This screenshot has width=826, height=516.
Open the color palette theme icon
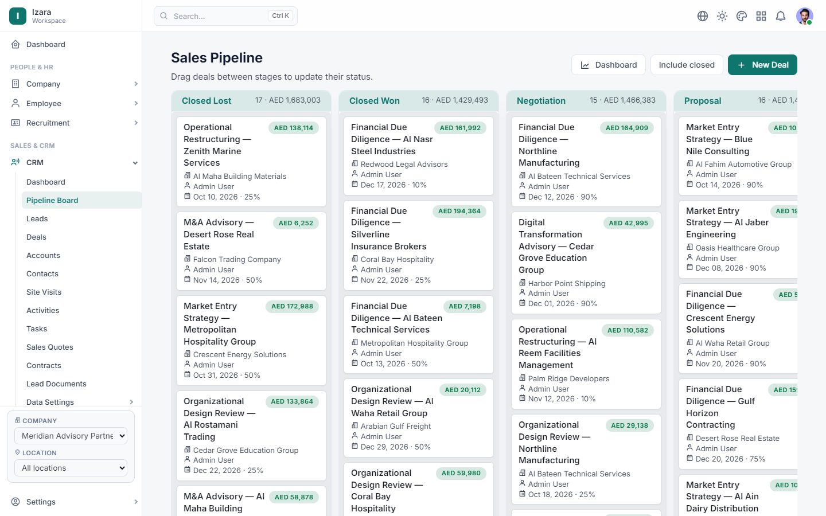click(x=742, y=16)
